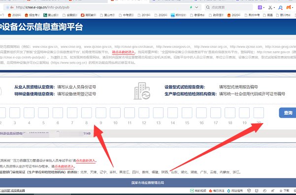Click input box number 4
The height and width of the screenshot is (195, 296).
[29, 113]
